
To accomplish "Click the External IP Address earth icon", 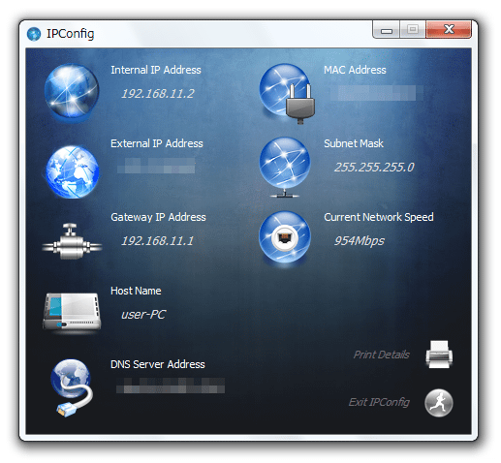I will point(72,171).
